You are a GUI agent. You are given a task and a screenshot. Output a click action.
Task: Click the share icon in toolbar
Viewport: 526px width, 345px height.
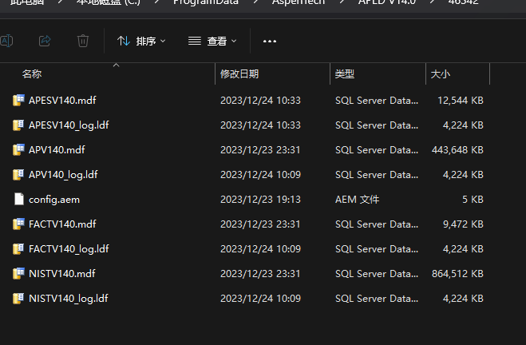coord(45,41)
